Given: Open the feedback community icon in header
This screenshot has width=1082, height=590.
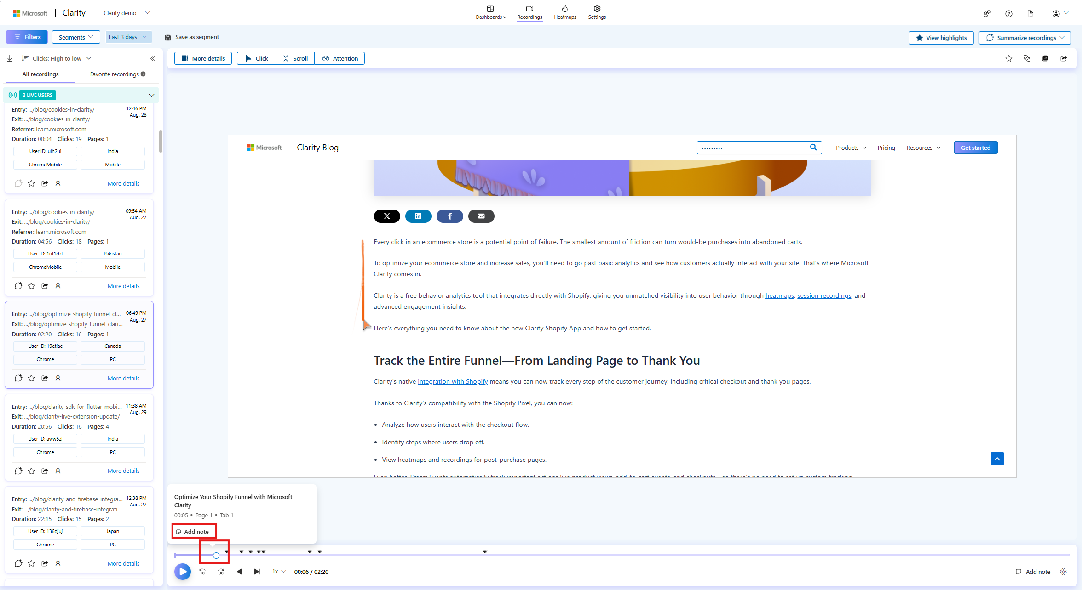Looking at the screenshot, I should [987, 14].
